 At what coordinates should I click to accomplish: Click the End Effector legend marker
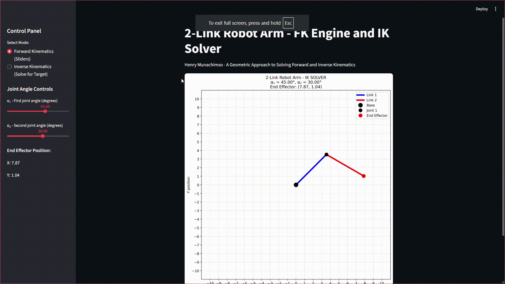360,116
